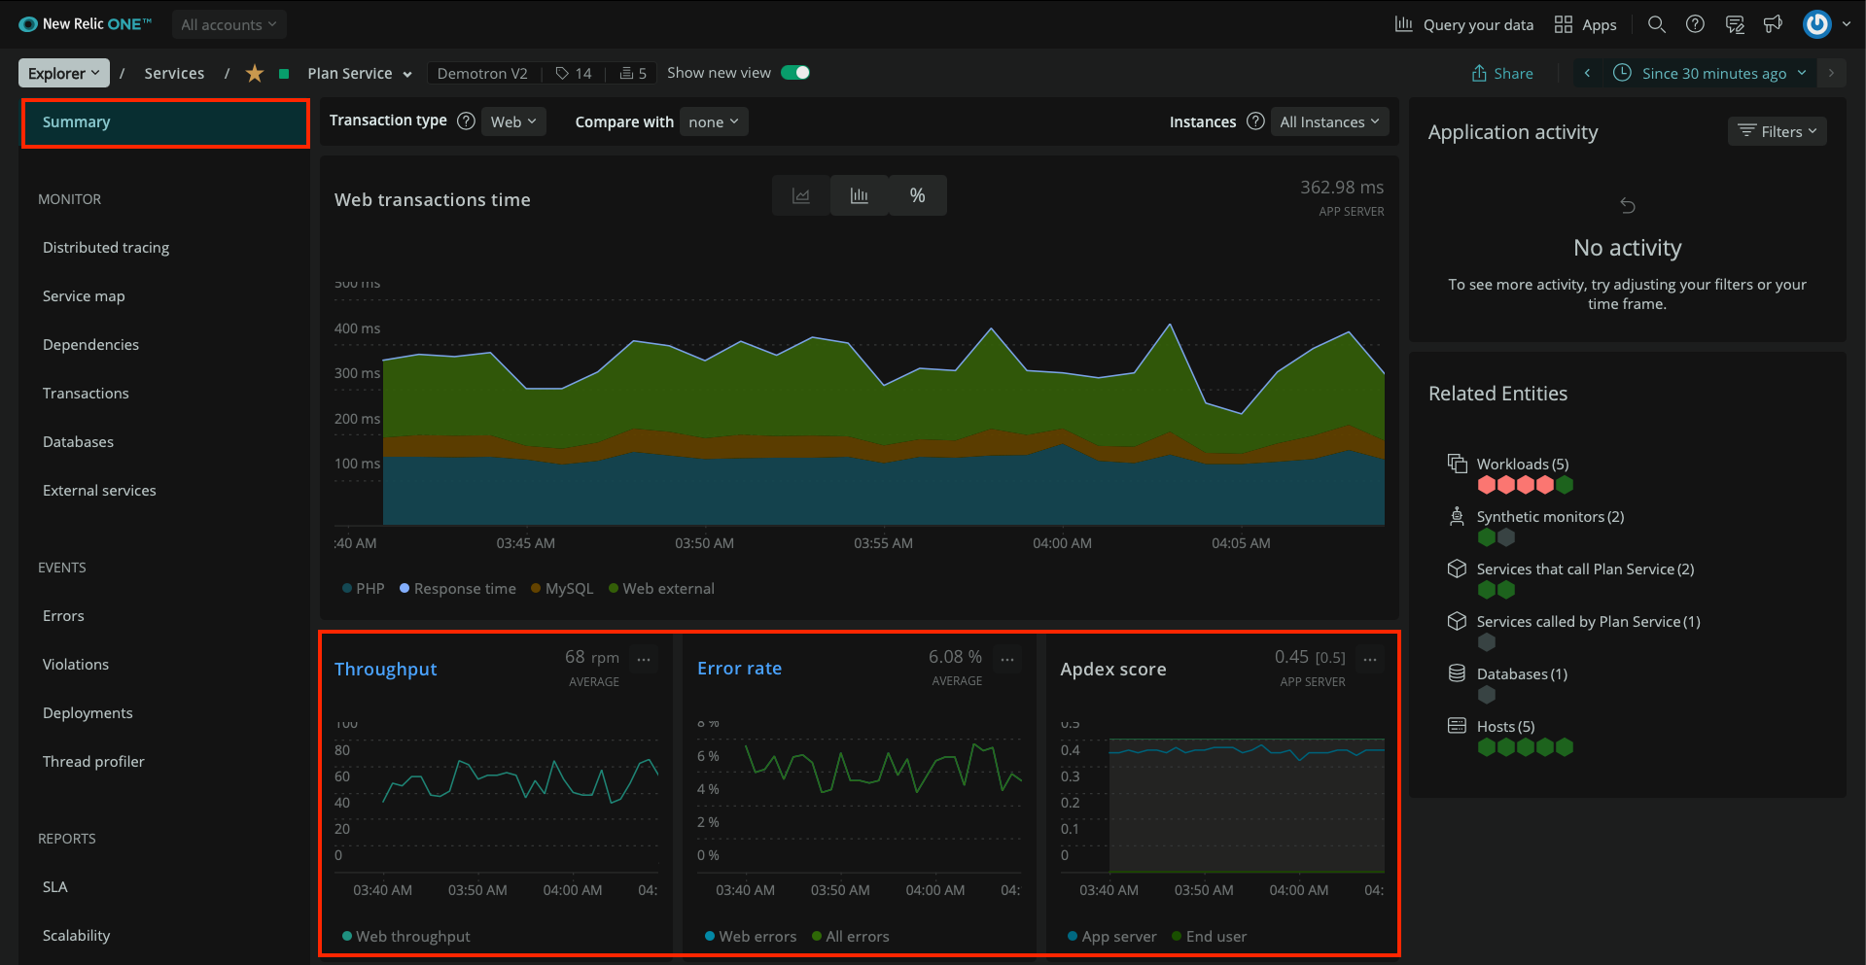Open the Apps grid icon

(x=1564, y=24)
